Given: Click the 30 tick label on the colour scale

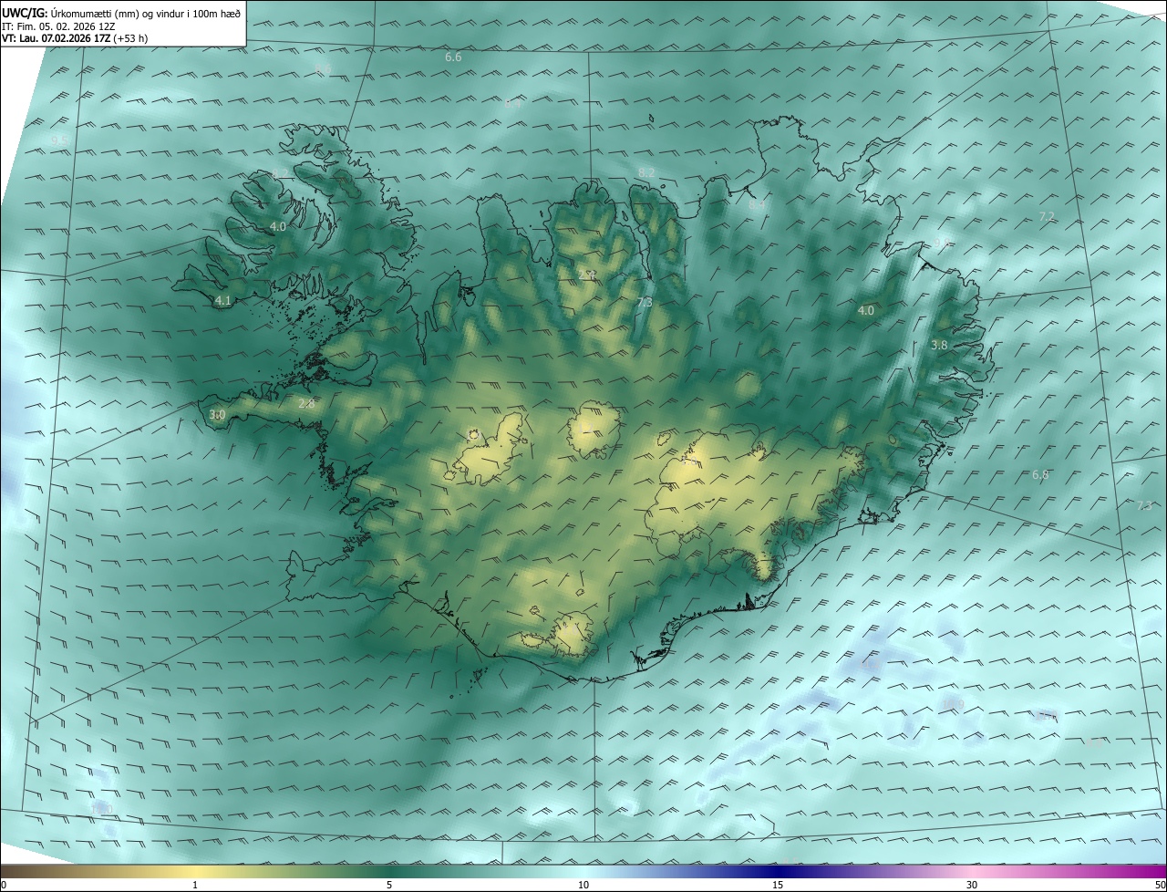Looking at the screenshot, I should point(972,885).
